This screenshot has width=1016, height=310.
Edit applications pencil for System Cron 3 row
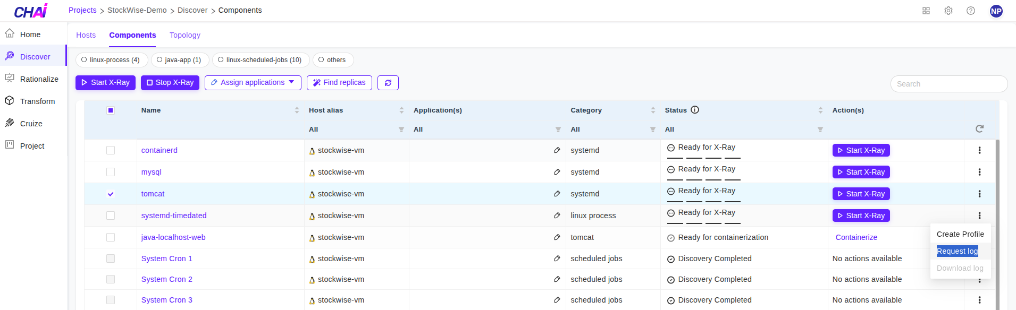pos(557,300)
